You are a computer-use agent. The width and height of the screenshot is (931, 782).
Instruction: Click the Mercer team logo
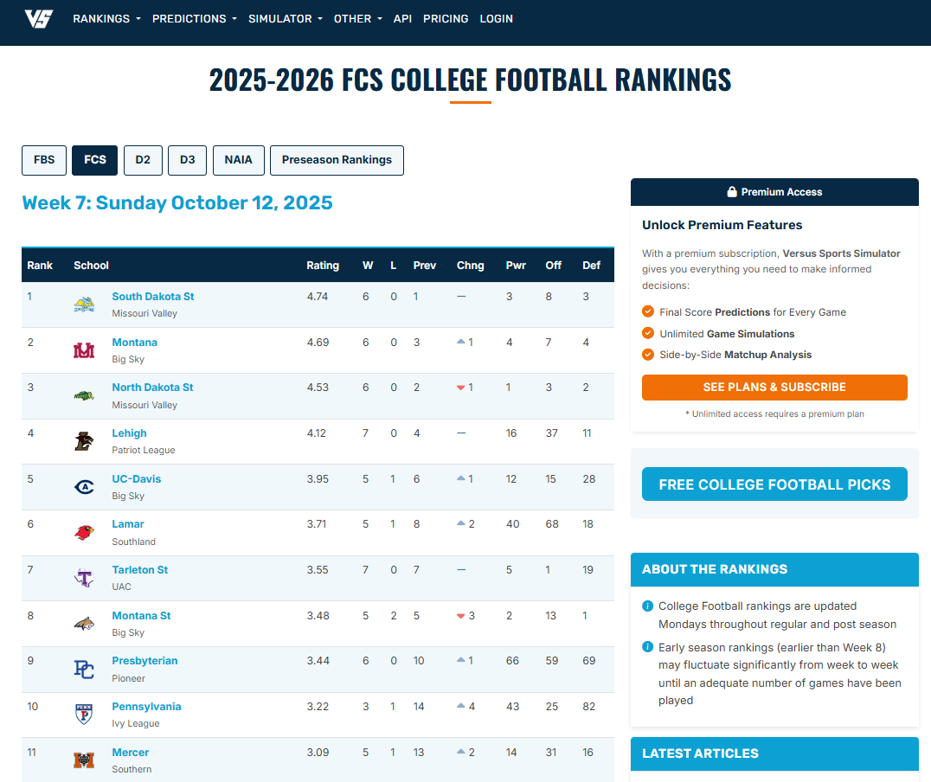tap(84, 760)
